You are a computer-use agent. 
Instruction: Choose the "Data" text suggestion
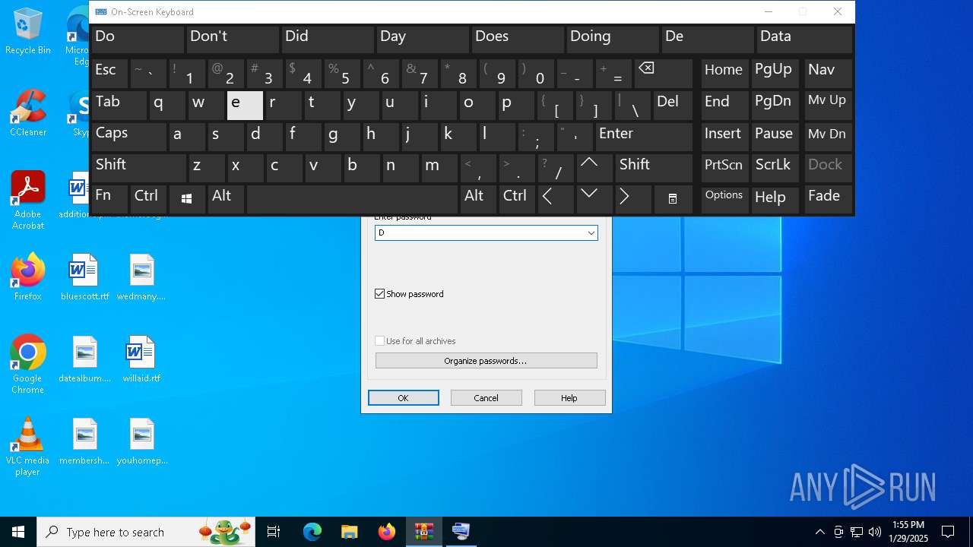coord(804,40)
